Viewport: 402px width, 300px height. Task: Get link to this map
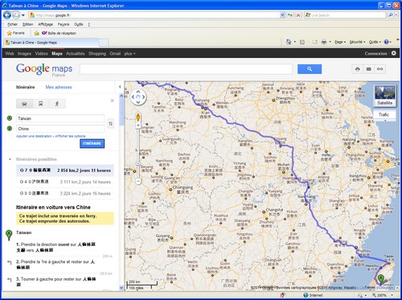380,69
